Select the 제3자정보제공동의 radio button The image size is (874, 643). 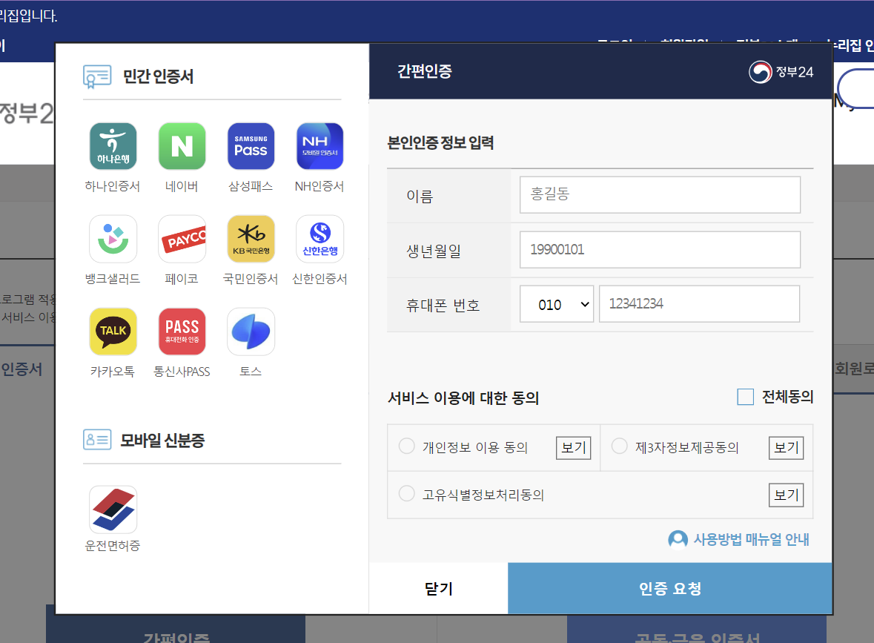click(619, 446)
